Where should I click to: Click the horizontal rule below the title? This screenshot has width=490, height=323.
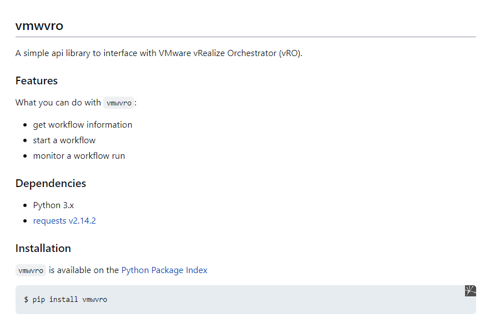pos(245,37)
